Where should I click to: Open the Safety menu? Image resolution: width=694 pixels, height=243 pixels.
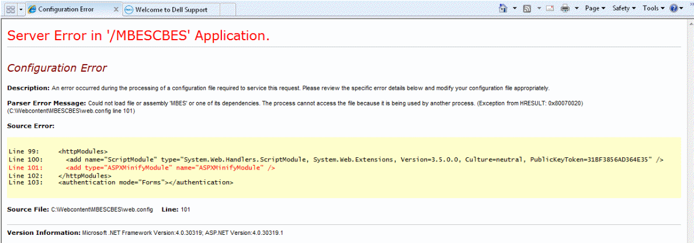624,8
